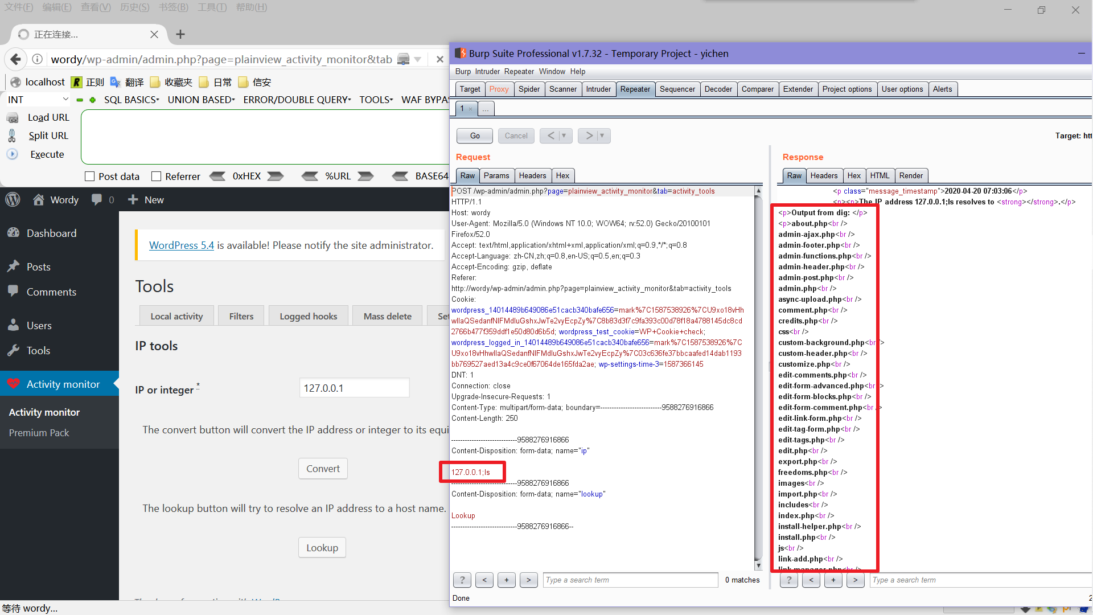Click the 0xHEX left arrow encoder

point(217,177)
